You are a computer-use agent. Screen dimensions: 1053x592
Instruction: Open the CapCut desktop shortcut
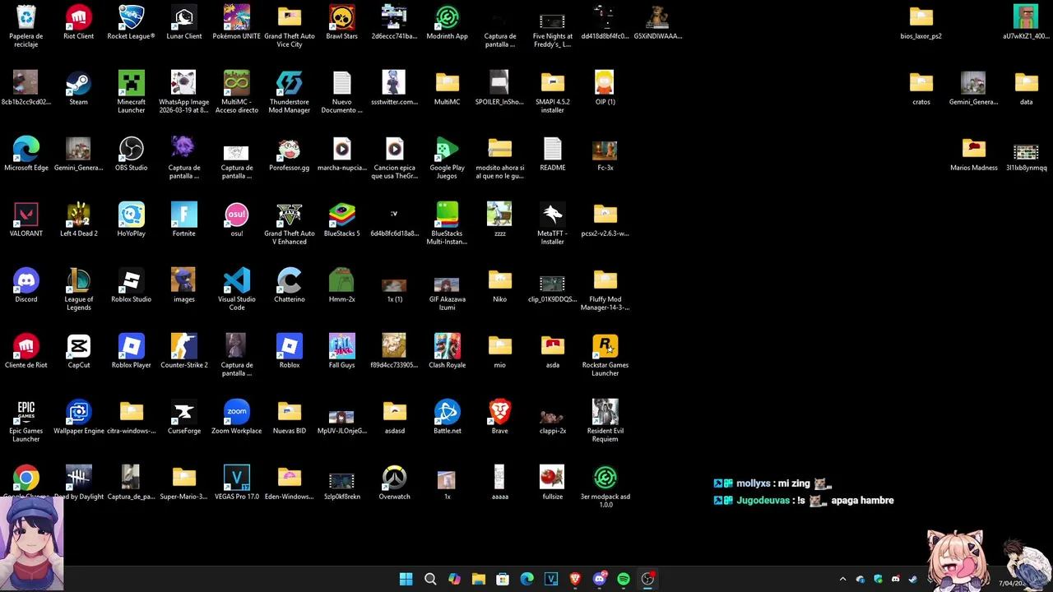click(x=78, y=351)
